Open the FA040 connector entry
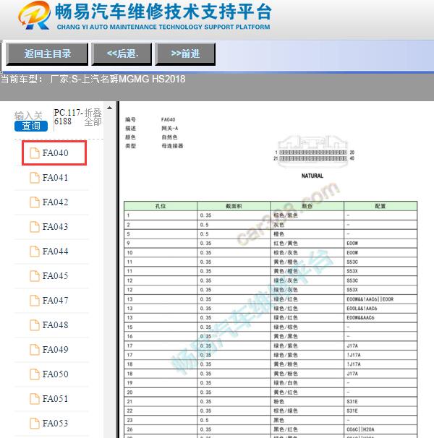 pos(54,153)
